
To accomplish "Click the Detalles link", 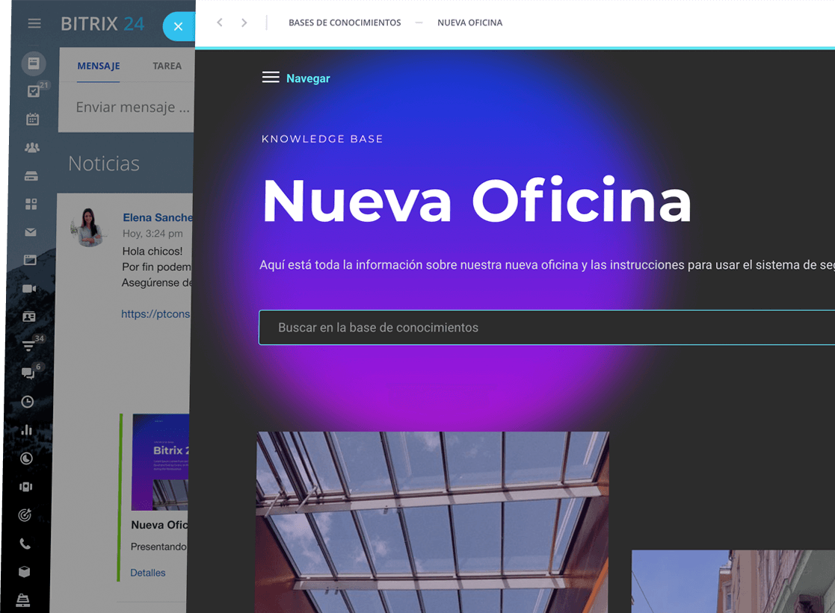I will pos(148,573).
